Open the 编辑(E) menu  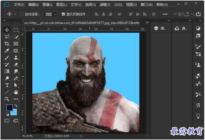tap(33, 5)
